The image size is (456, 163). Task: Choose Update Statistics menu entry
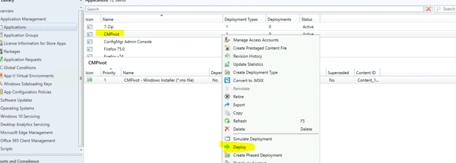click(x=248, y=64)
